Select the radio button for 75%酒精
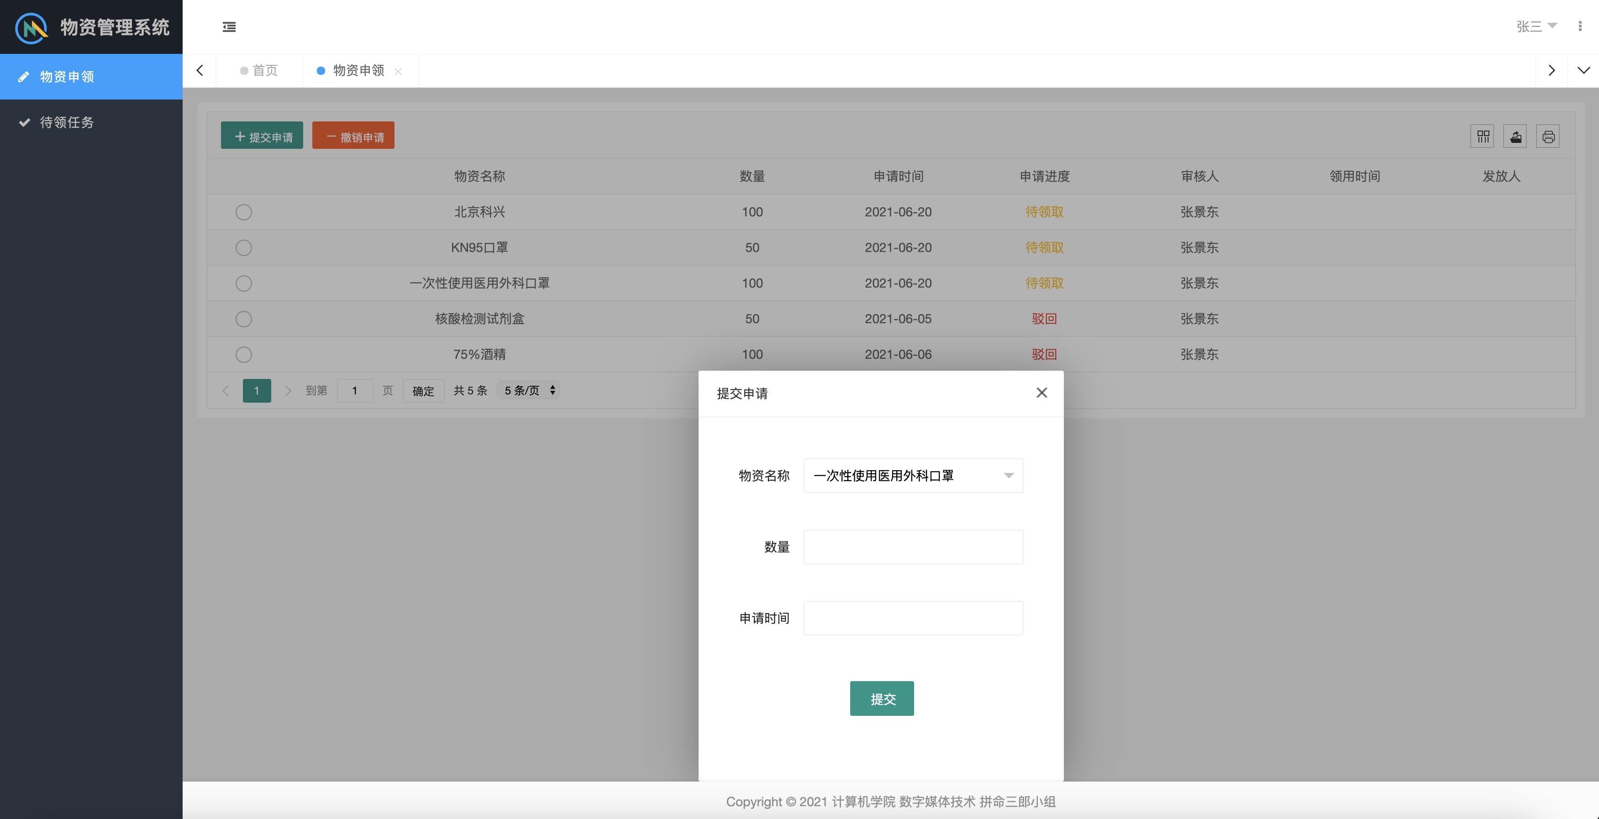Viewport: 1599px width, 819px height. coord(243,355)
